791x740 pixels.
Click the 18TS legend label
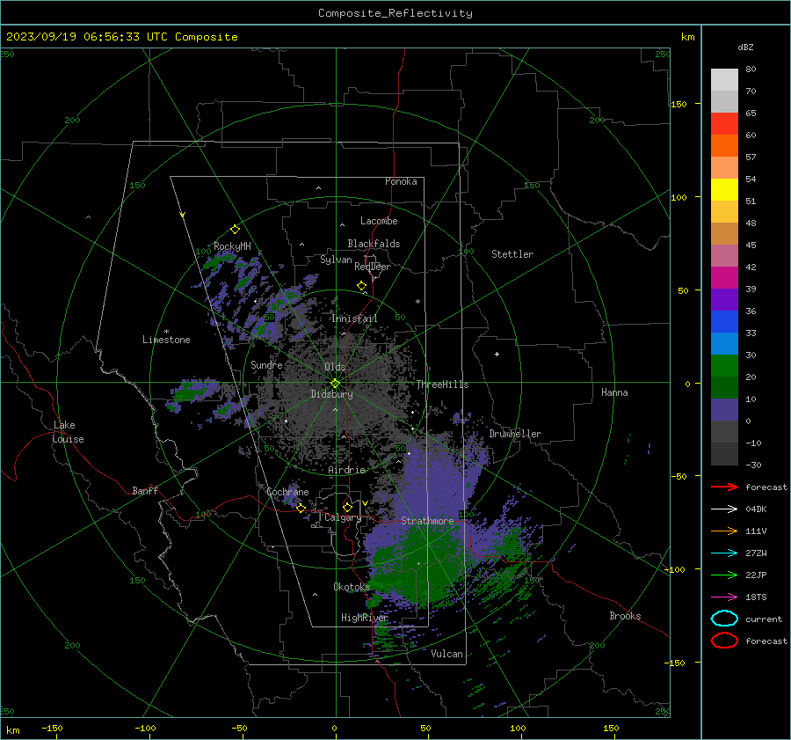(x=756, y=597)
